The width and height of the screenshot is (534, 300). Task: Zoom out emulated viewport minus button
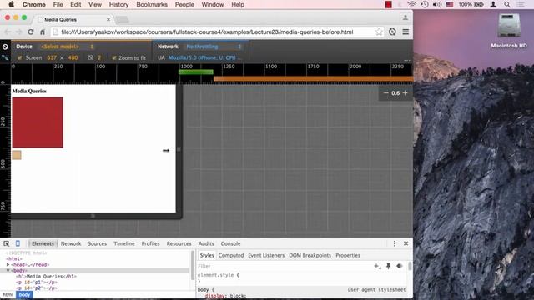click(385, 92)
